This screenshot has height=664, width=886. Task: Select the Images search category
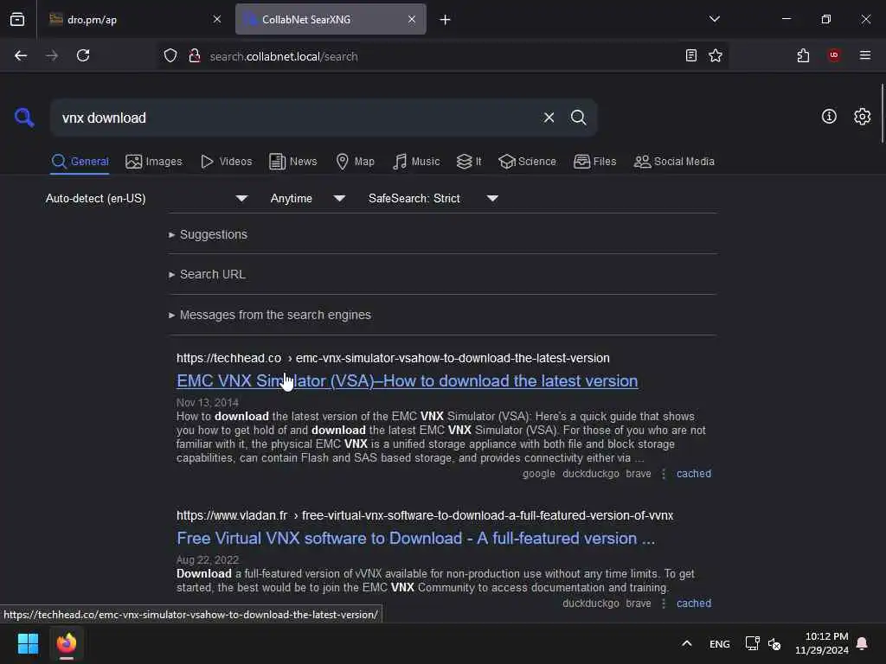pyautogui.click(x=154, y=162)
